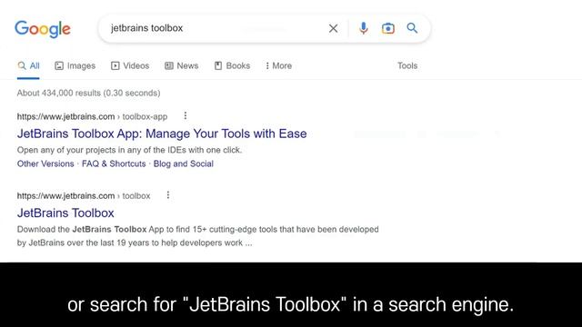
Task: Clear the search query with the X icon
Action: pos(333,28)
